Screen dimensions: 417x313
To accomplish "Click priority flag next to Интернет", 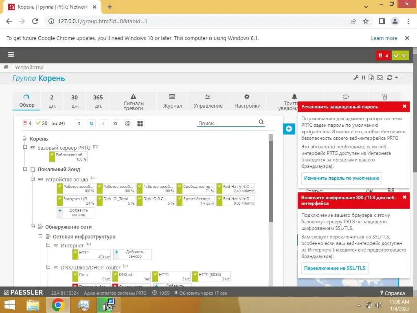I will pos(88,245).
